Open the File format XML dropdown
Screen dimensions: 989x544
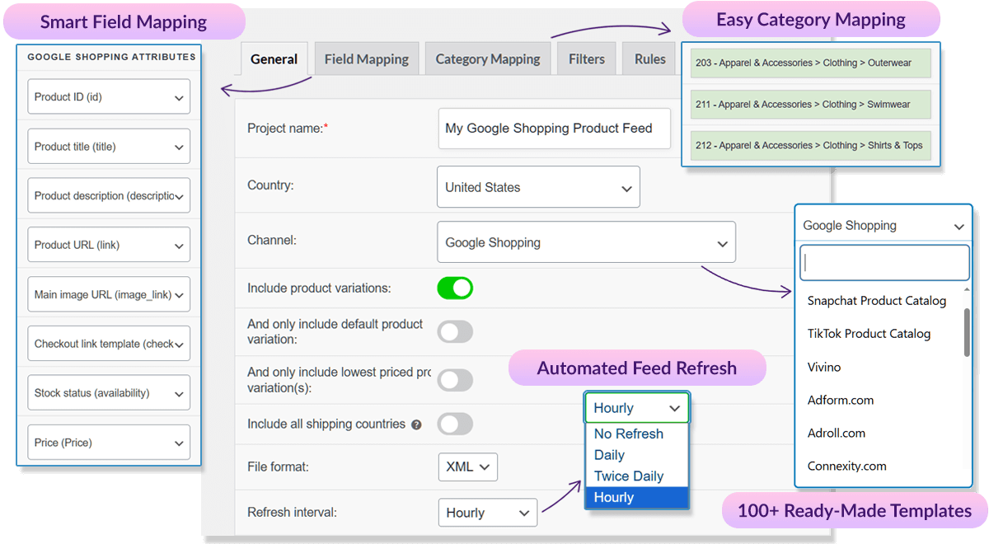(x=467, y=467)
